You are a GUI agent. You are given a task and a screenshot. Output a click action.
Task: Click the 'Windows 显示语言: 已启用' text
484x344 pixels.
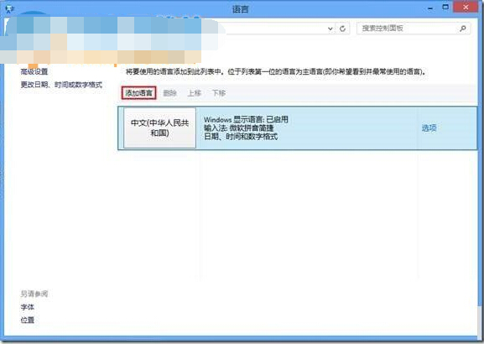coord(246,119)
